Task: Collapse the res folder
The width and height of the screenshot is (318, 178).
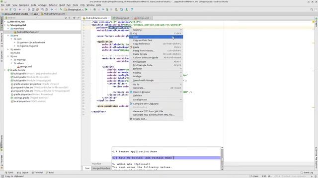Action: point(8,56)
